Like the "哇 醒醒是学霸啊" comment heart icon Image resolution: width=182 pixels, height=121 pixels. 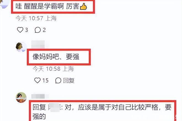(x=20, y=30)
